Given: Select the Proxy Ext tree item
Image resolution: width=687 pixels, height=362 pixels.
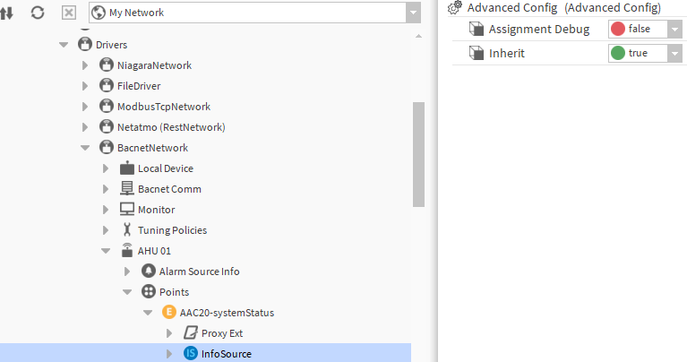Looking at the screenshot, I should (x=221, y=333).
